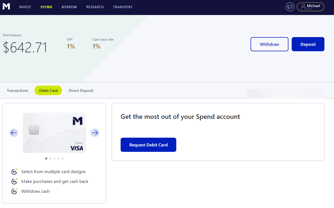Click the Request Debit Card button
The height and width of the screenshot is (208, 334).
pyautogui.click(x=148, y=145)
